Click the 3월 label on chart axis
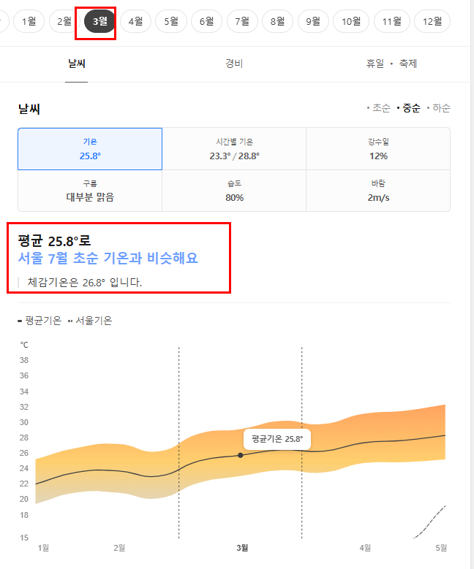The width and height of the screenshot is (474, 569). pos(242,548)
